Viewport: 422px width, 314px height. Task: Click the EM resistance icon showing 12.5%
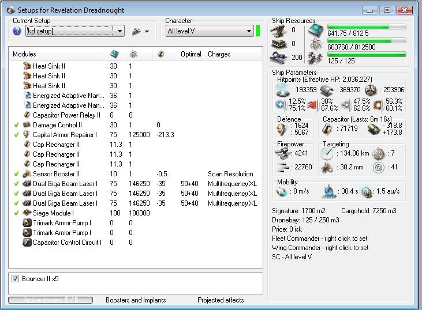click(x=281, y=105)
